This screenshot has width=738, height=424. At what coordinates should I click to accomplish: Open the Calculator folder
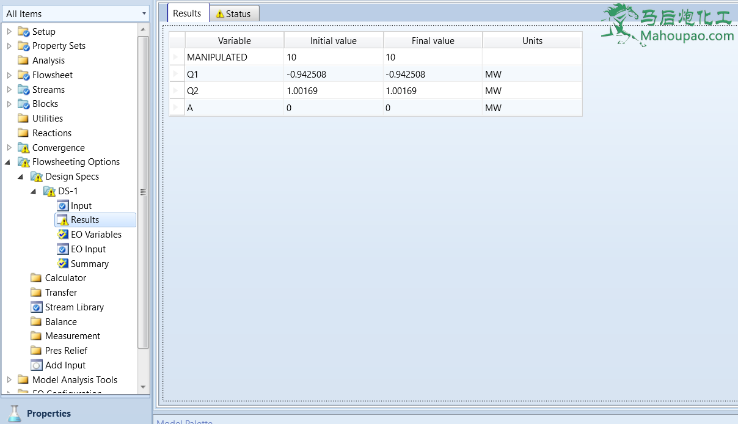click(65, 278)
